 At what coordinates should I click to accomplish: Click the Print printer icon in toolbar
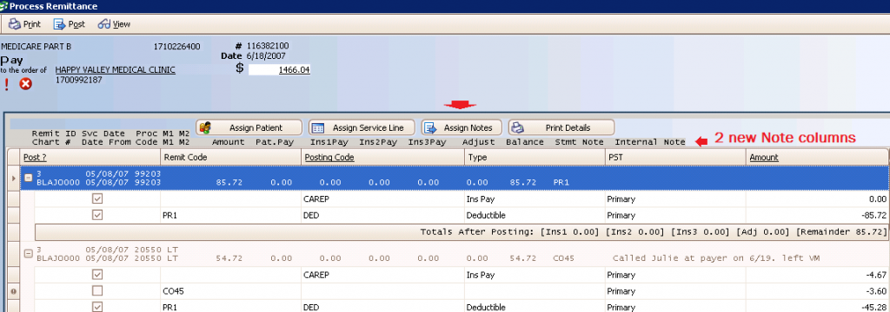15,24
